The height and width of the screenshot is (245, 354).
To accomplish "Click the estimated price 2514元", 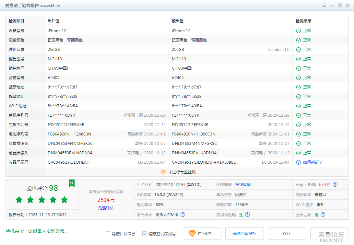I will coord(106,200).
